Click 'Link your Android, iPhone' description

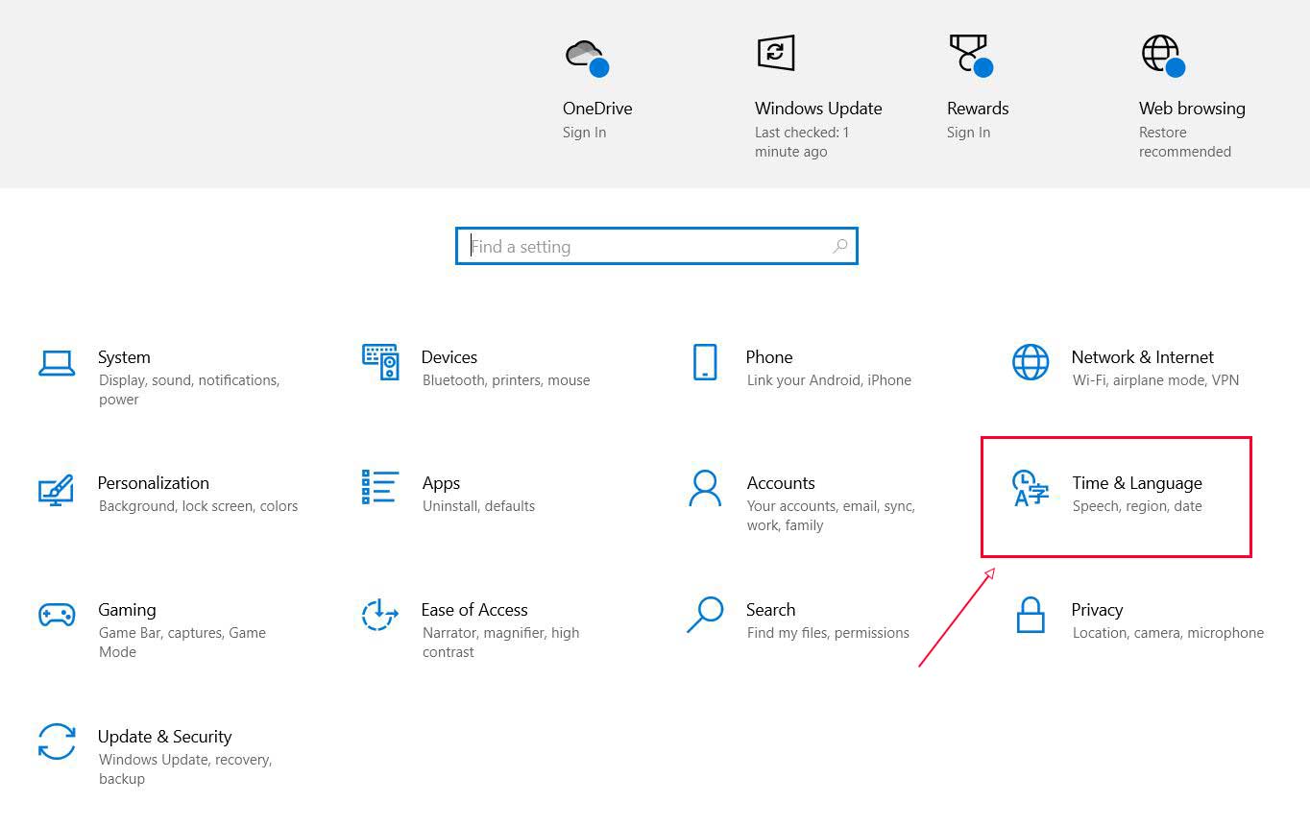829,380
